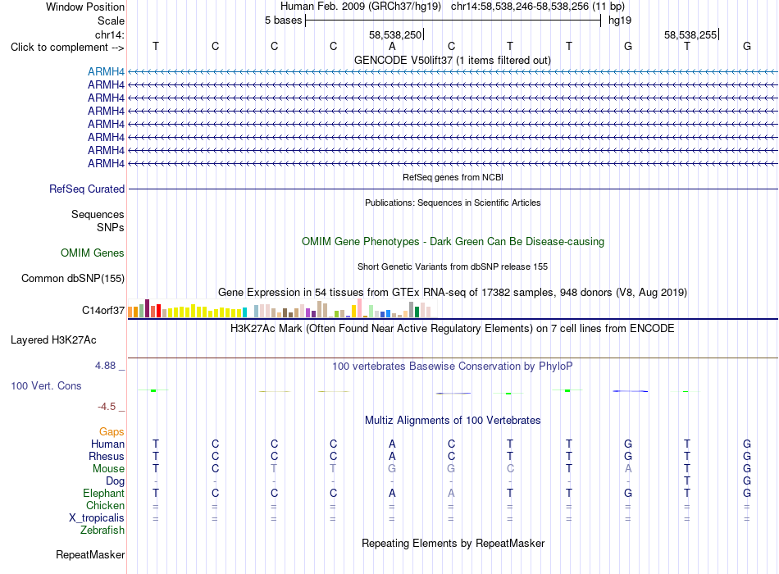
Task: Click the 'Click to complement -->' label
Action: (67, 48)
